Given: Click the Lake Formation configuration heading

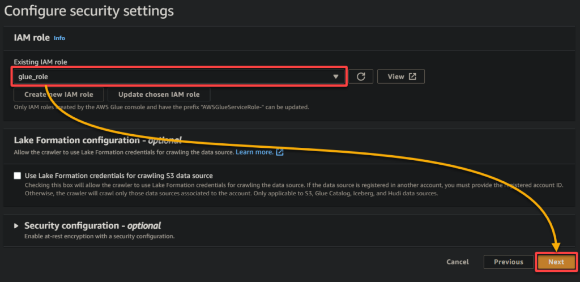Looking at the screenshot, I should coord(96,140).
